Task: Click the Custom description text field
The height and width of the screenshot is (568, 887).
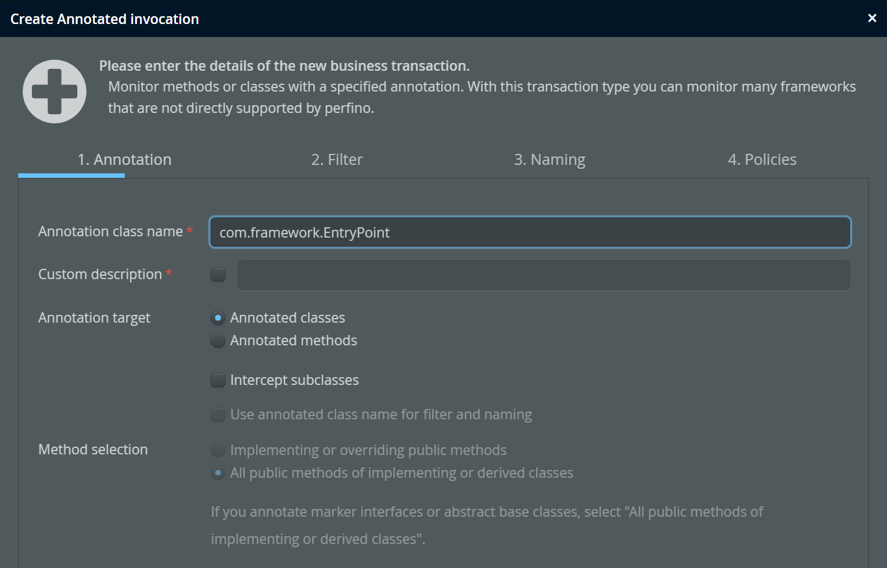Action: coord(543,275)
